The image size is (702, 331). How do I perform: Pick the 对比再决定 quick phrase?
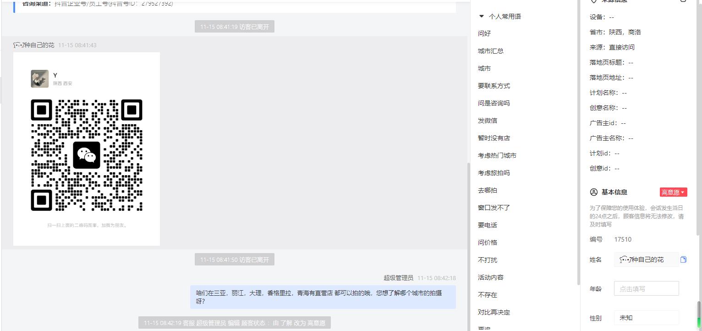(x=494, y=312)
